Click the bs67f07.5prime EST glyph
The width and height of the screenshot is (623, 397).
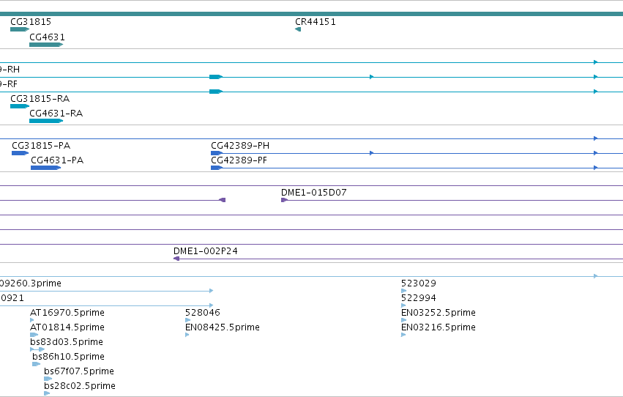tap(48, 379)
